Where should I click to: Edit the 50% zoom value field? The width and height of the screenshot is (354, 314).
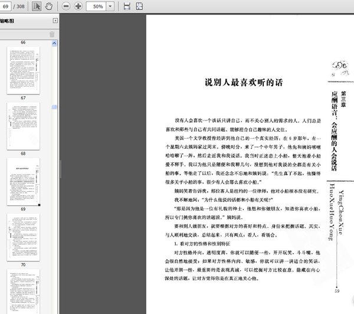click(96, 6)
